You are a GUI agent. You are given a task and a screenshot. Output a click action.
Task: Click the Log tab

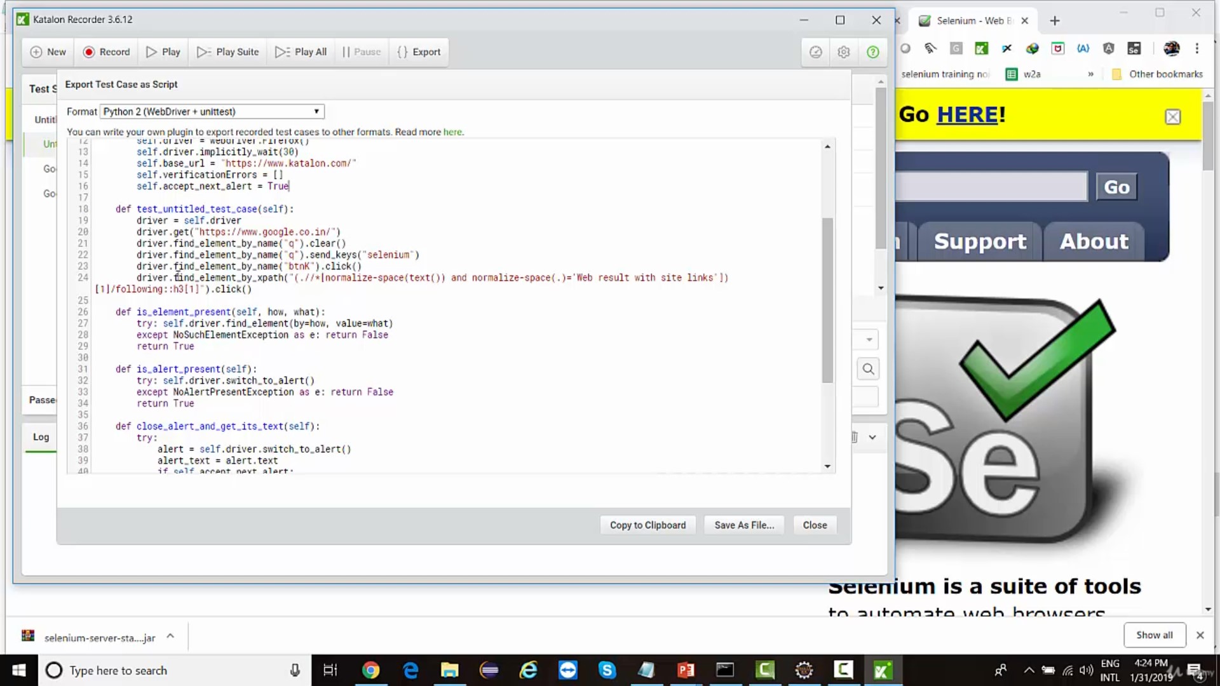41,437
